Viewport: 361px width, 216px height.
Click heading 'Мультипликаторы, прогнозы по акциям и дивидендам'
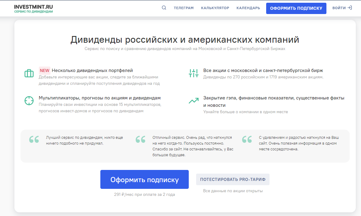point(100,98)
